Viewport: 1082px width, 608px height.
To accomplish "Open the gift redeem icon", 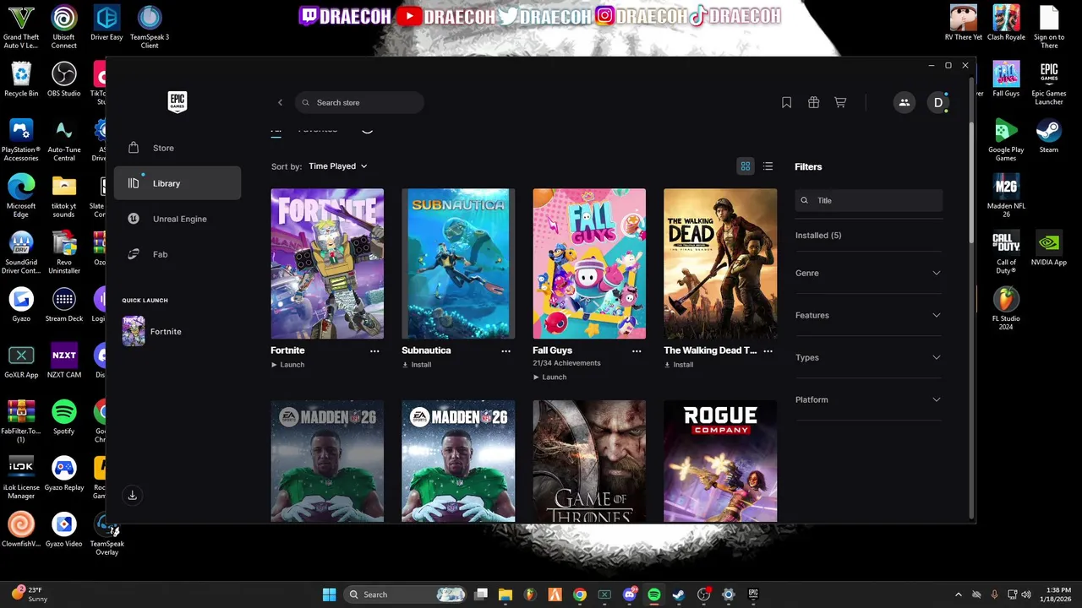I will (x=813, y=102).
